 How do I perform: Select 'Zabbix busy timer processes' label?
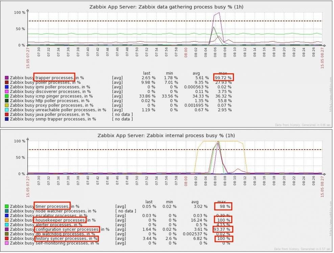(45, 207)
